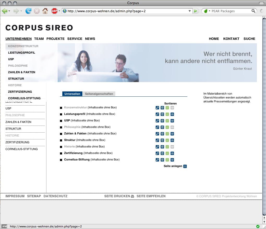The height and width of the screenshot is (229, 266).
Task: Click the trash can in the Zertifizierung row
Action: coord(162,153)
